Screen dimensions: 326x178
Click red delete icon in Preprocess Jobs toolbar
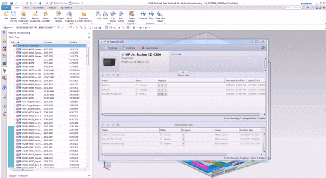118,125
